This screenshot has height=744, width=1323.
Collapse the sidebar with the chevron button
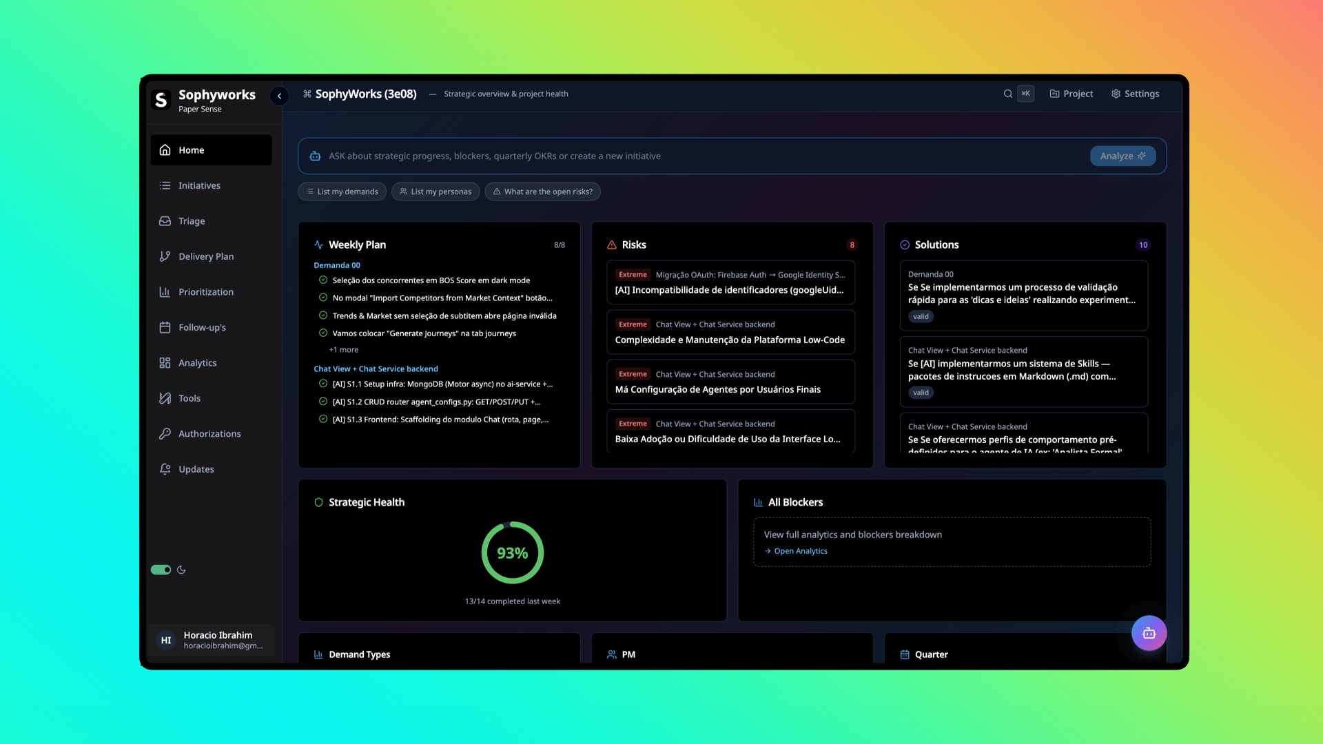coord(279,96)
